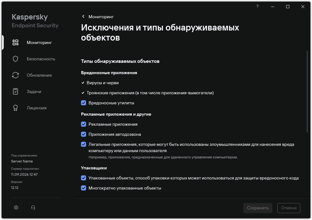This screenshot has height=220, width=312.
Task: Click the vertical scrollbar thumb
Action: 307,92
